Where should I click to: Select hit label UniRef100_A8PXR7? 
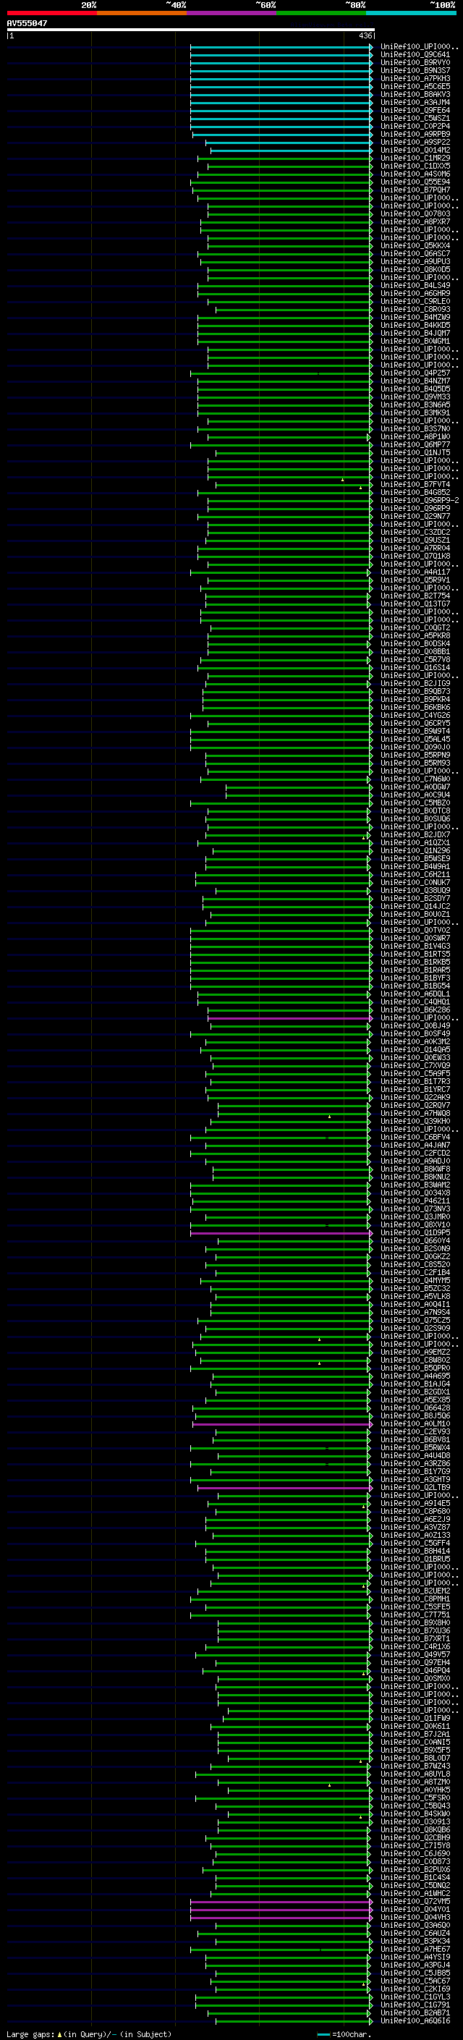(x=415, y=221)
